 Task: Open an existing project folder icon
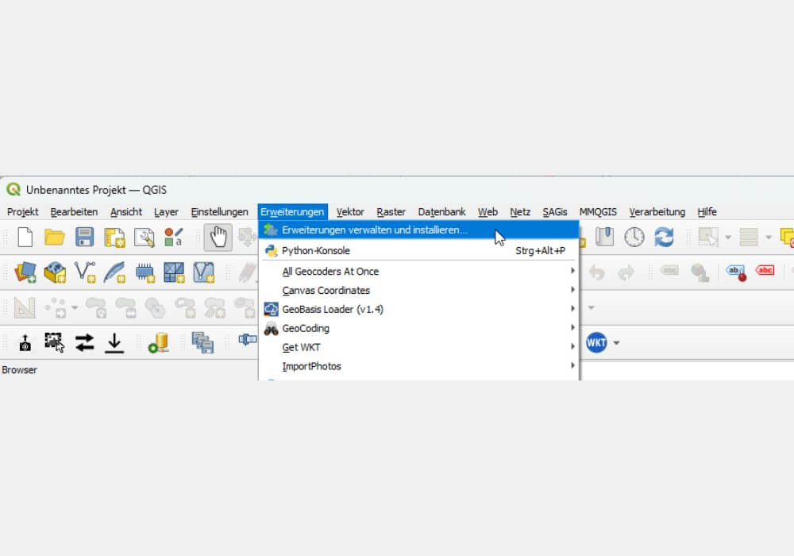(54, 237)
